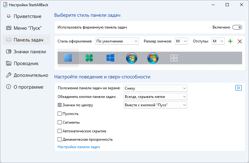The height and width of the screenshot is (163, 249).
Task: Open the Стиль оформления dropdown
Action: click(117, 41)
